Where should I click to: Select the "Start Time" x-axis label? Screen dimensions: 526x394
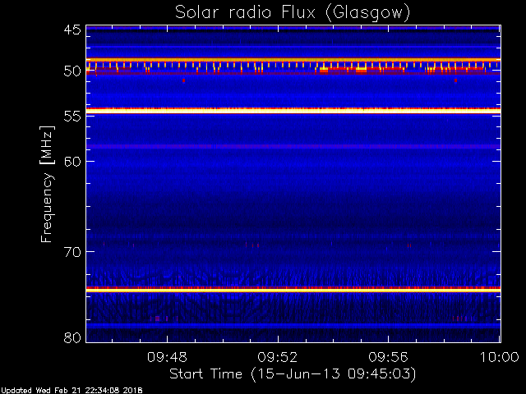pos(292,373)
